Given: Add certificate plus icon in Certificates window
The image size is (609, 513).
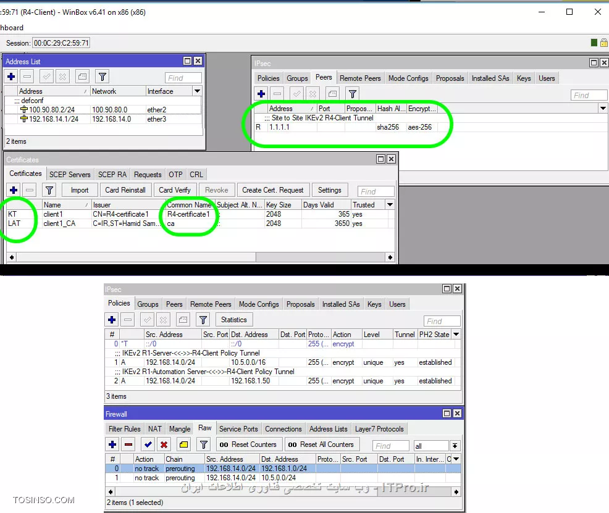Looking at the screenshot, I should (x=14, y=190).
